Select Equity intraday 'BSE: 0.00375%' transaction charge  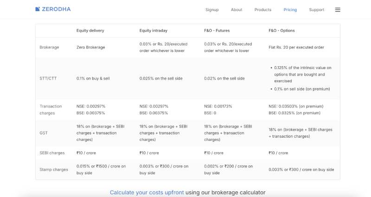(x=154, y=113)
